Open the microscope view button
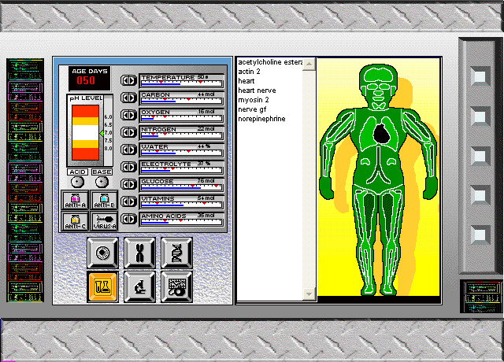The height and width of the screenshot is (362, 504). [139, 286]
